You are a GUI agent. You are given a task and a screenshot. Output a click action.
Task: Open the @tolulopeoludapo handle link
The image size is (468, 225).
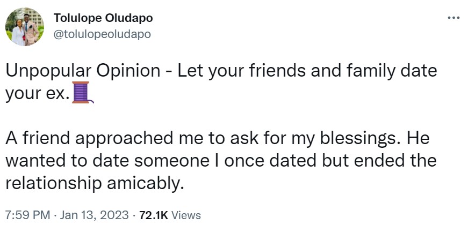click(102, 34)
